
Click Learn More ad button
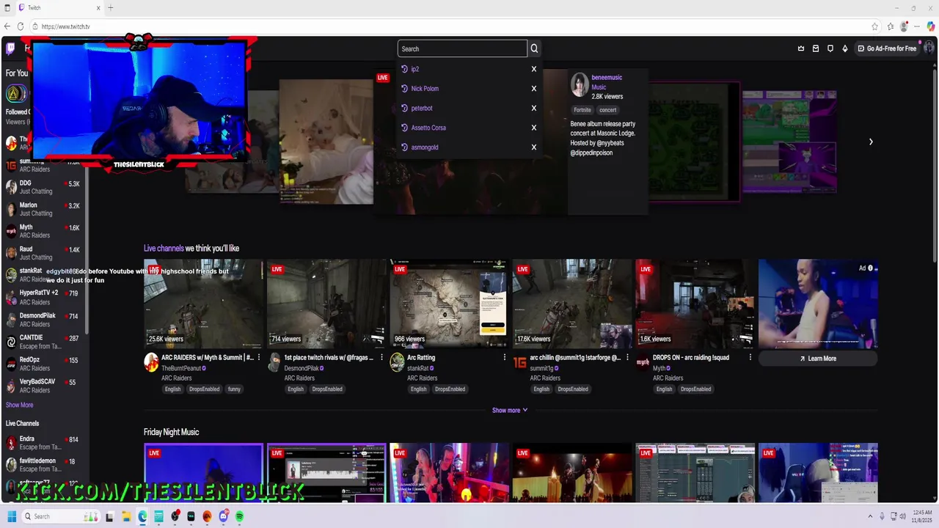click(817, 359)
